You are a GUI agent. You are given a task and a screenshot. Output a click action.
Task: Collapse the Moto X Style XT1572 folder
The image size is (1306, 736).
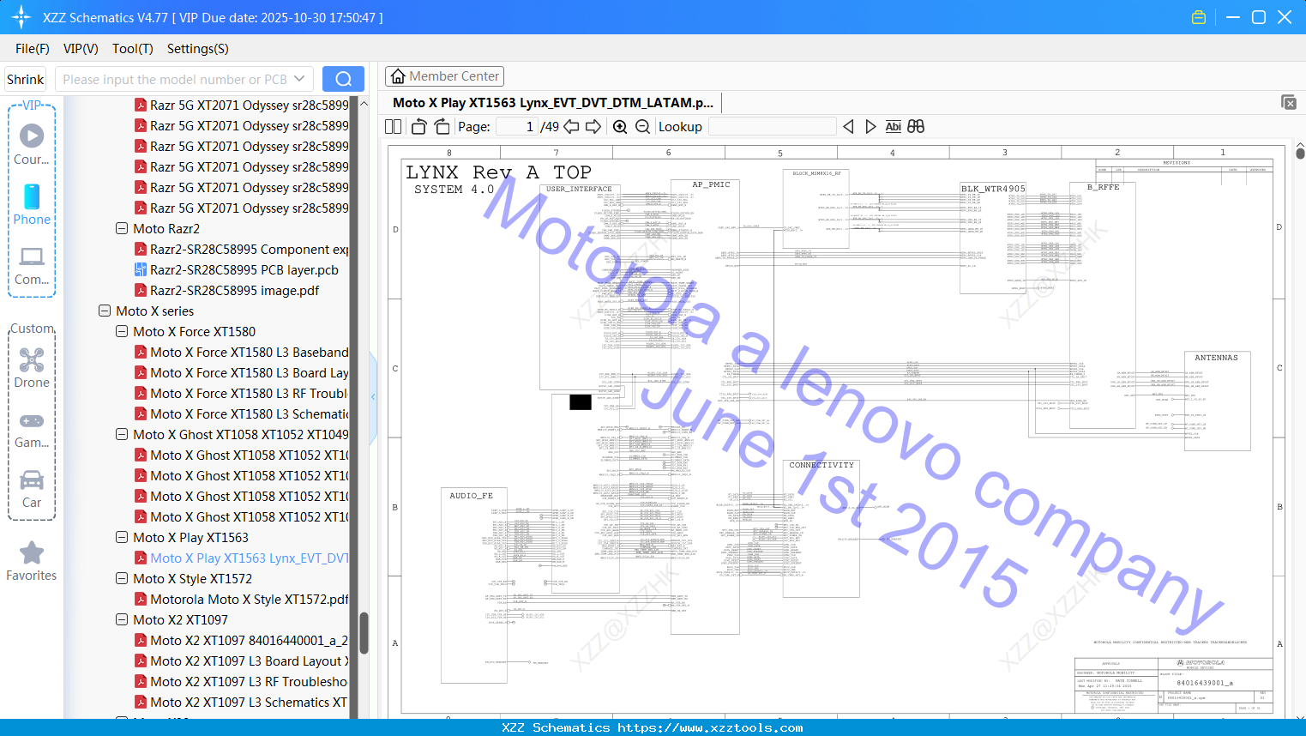pyautogui.click(x=122, y=578)
